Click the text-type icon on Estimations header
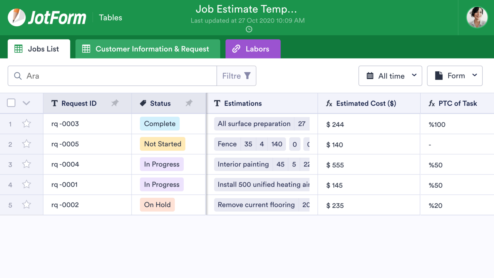 [217, 103]
